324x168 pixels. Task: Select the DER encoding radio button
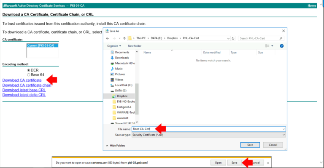(x=29, y=70)
